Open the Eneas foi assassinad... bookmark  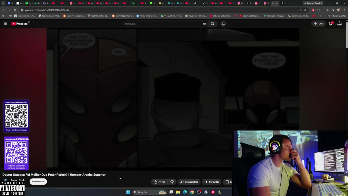coord(74,16)
